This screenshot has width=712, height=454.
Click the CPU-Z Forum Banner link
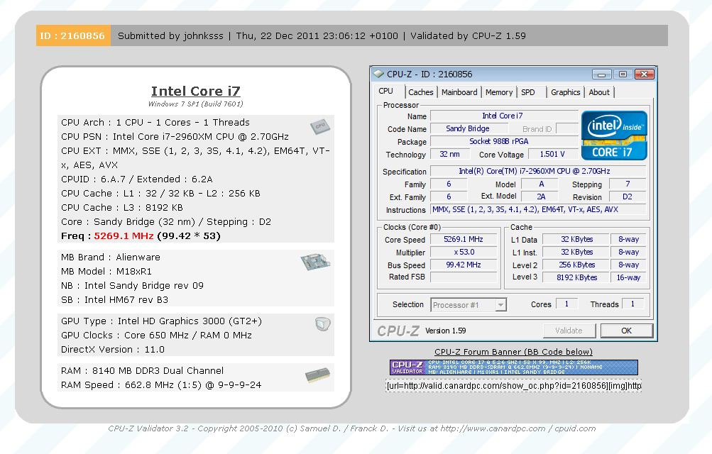[513, 352]
